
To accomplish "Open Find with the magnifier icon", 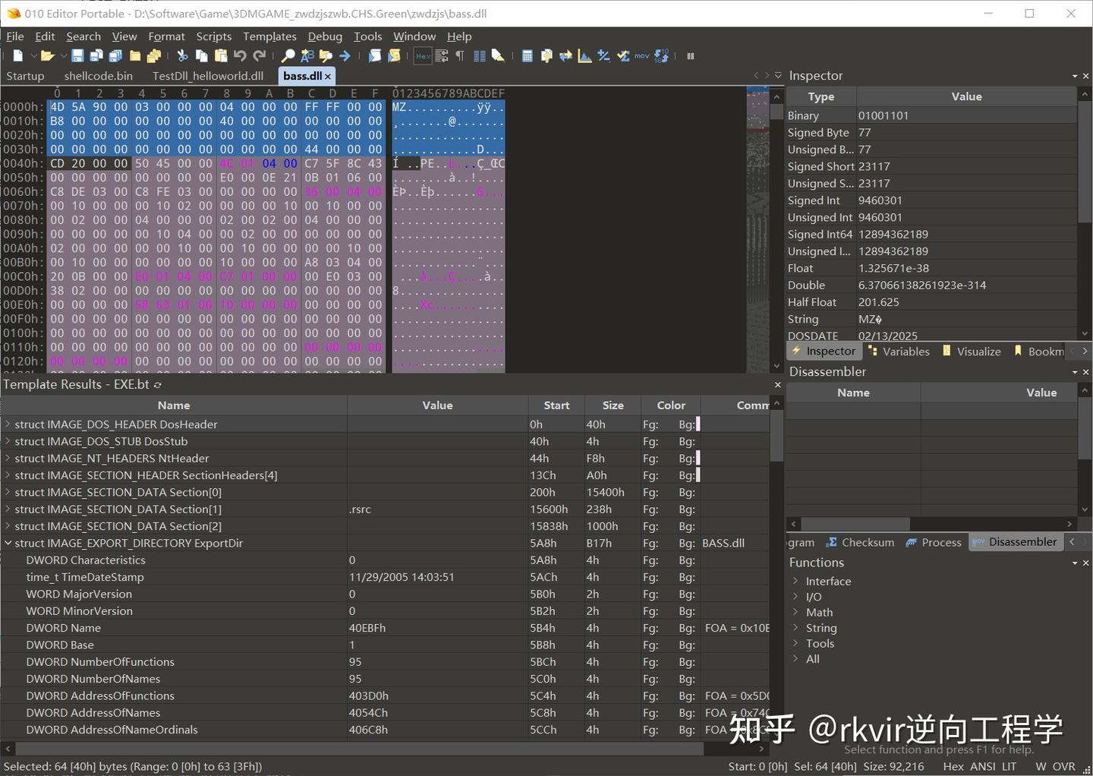I will click(288, 56).
